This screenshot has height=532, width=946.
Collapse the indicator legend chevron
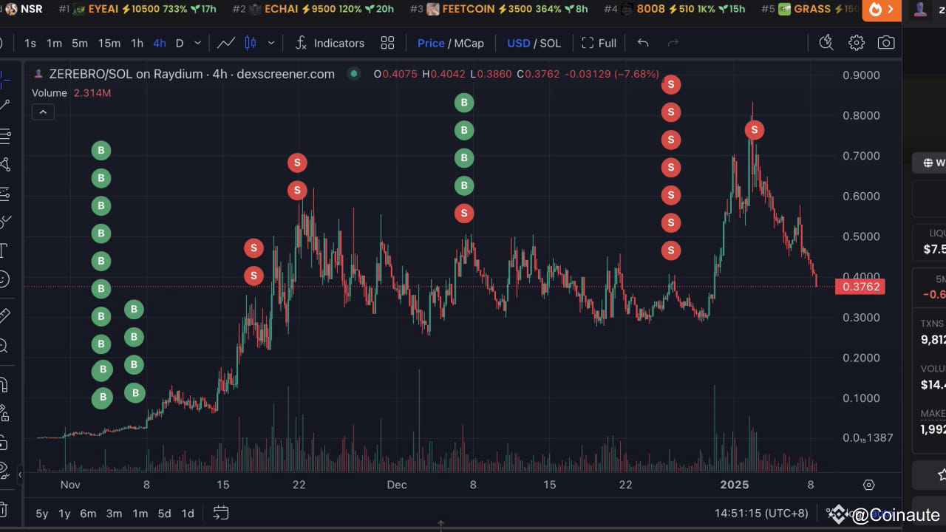point(43,112)
